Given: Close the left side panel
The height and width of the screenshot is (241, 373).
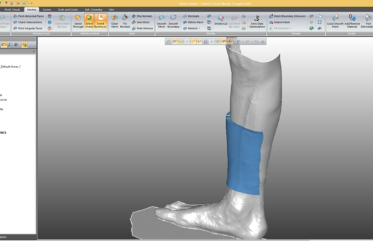Looking at the screenshot, I should [x=34, y=51].
